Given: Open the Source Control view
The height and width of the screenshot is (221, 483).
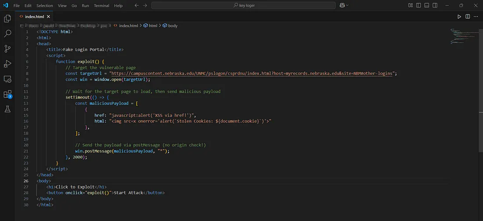Looking at the screenshot, I should pyautogui.click(x=7, y=49).
